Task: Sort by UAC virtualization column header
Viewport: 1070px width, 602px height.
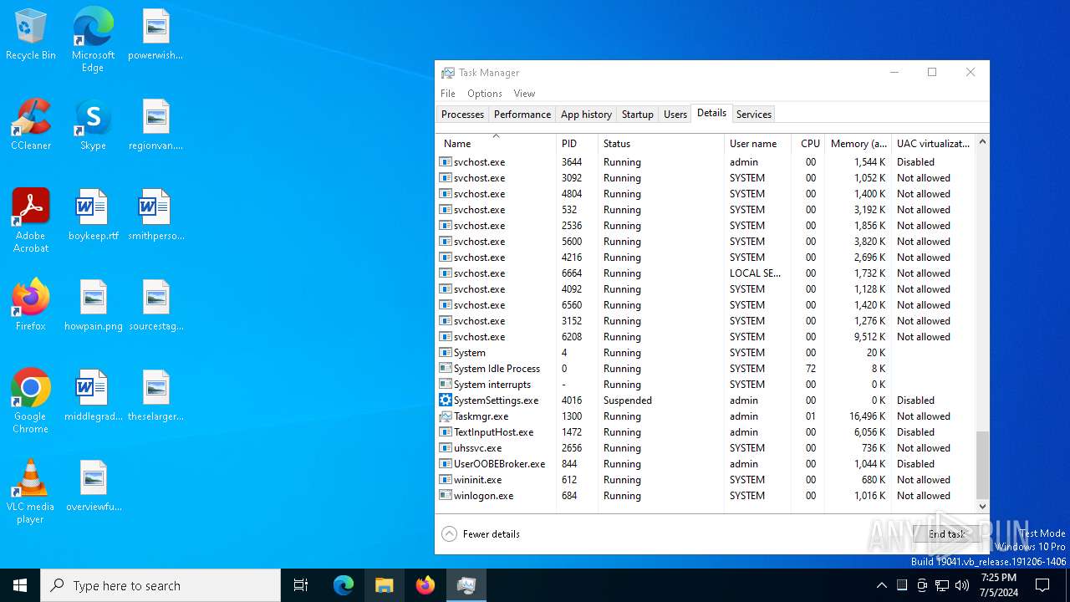Action: [933, 143]
